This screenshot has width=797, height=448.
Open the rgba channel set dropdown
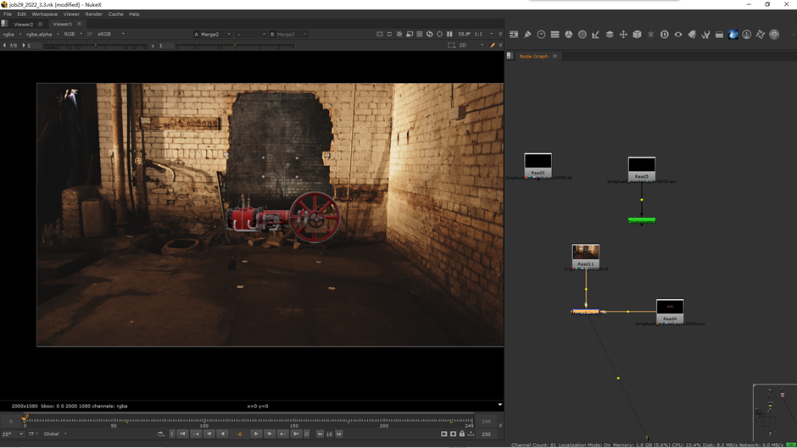tap(12, 34)
